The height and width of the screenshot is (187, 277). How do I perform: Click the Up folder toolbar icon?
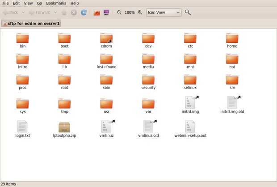tap(64, 12)
